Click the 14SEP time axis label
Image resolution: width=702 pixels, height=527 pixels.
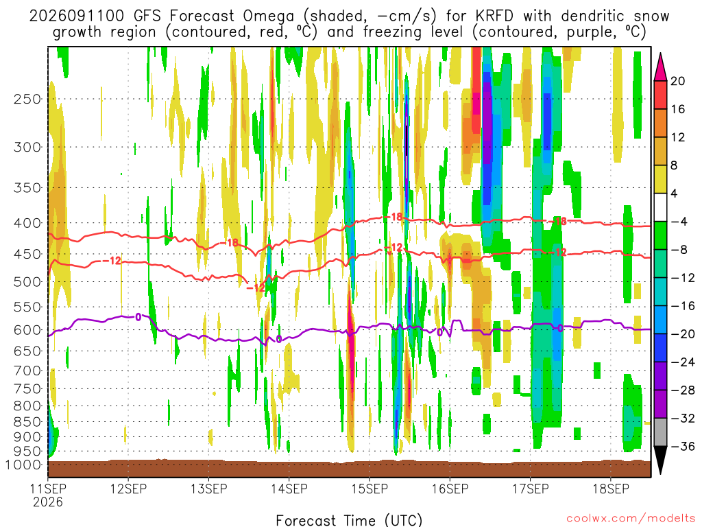(x=289, y=489)
